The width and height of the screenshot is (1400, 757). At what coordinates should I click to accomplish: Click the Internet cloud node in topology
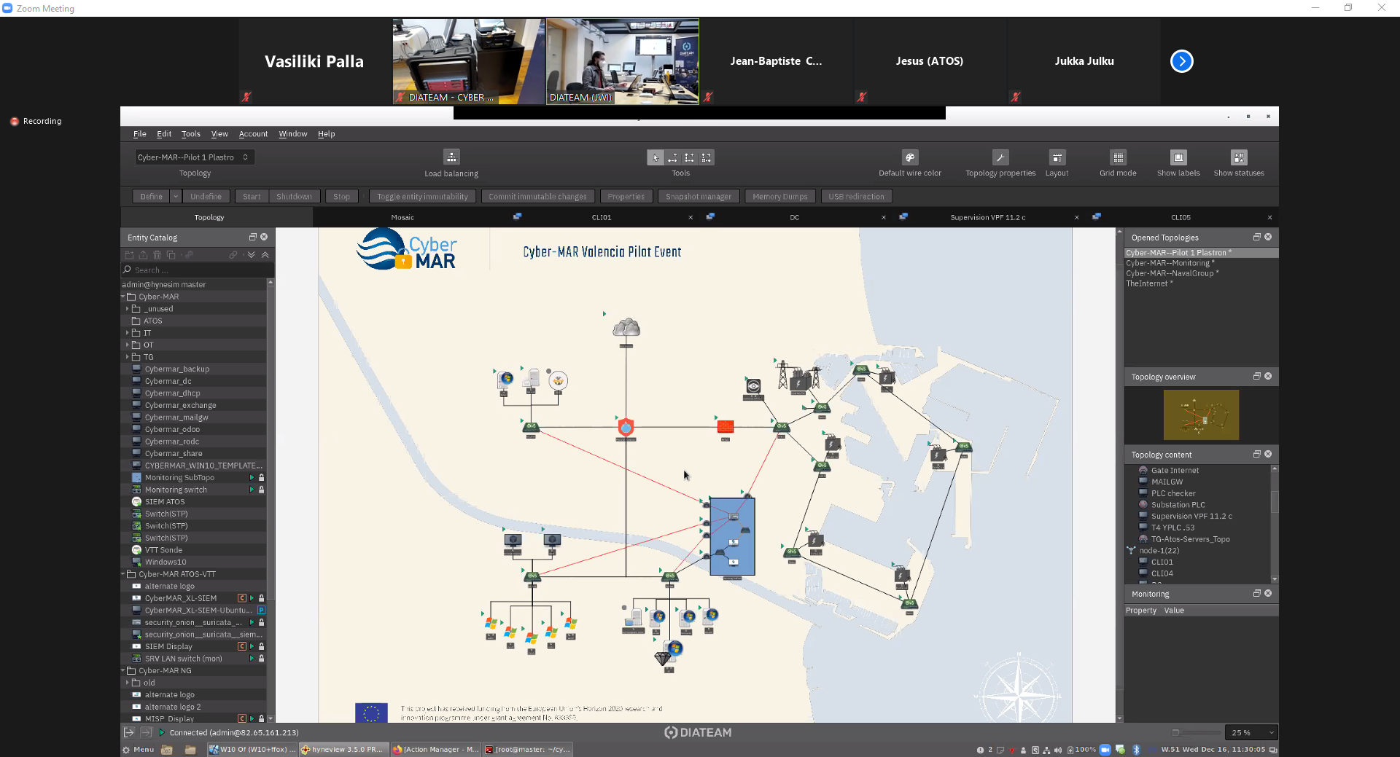626,329
